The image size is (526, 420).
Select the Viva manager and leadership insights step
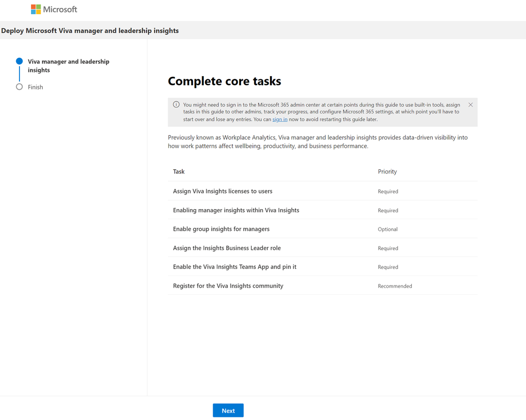68,66
